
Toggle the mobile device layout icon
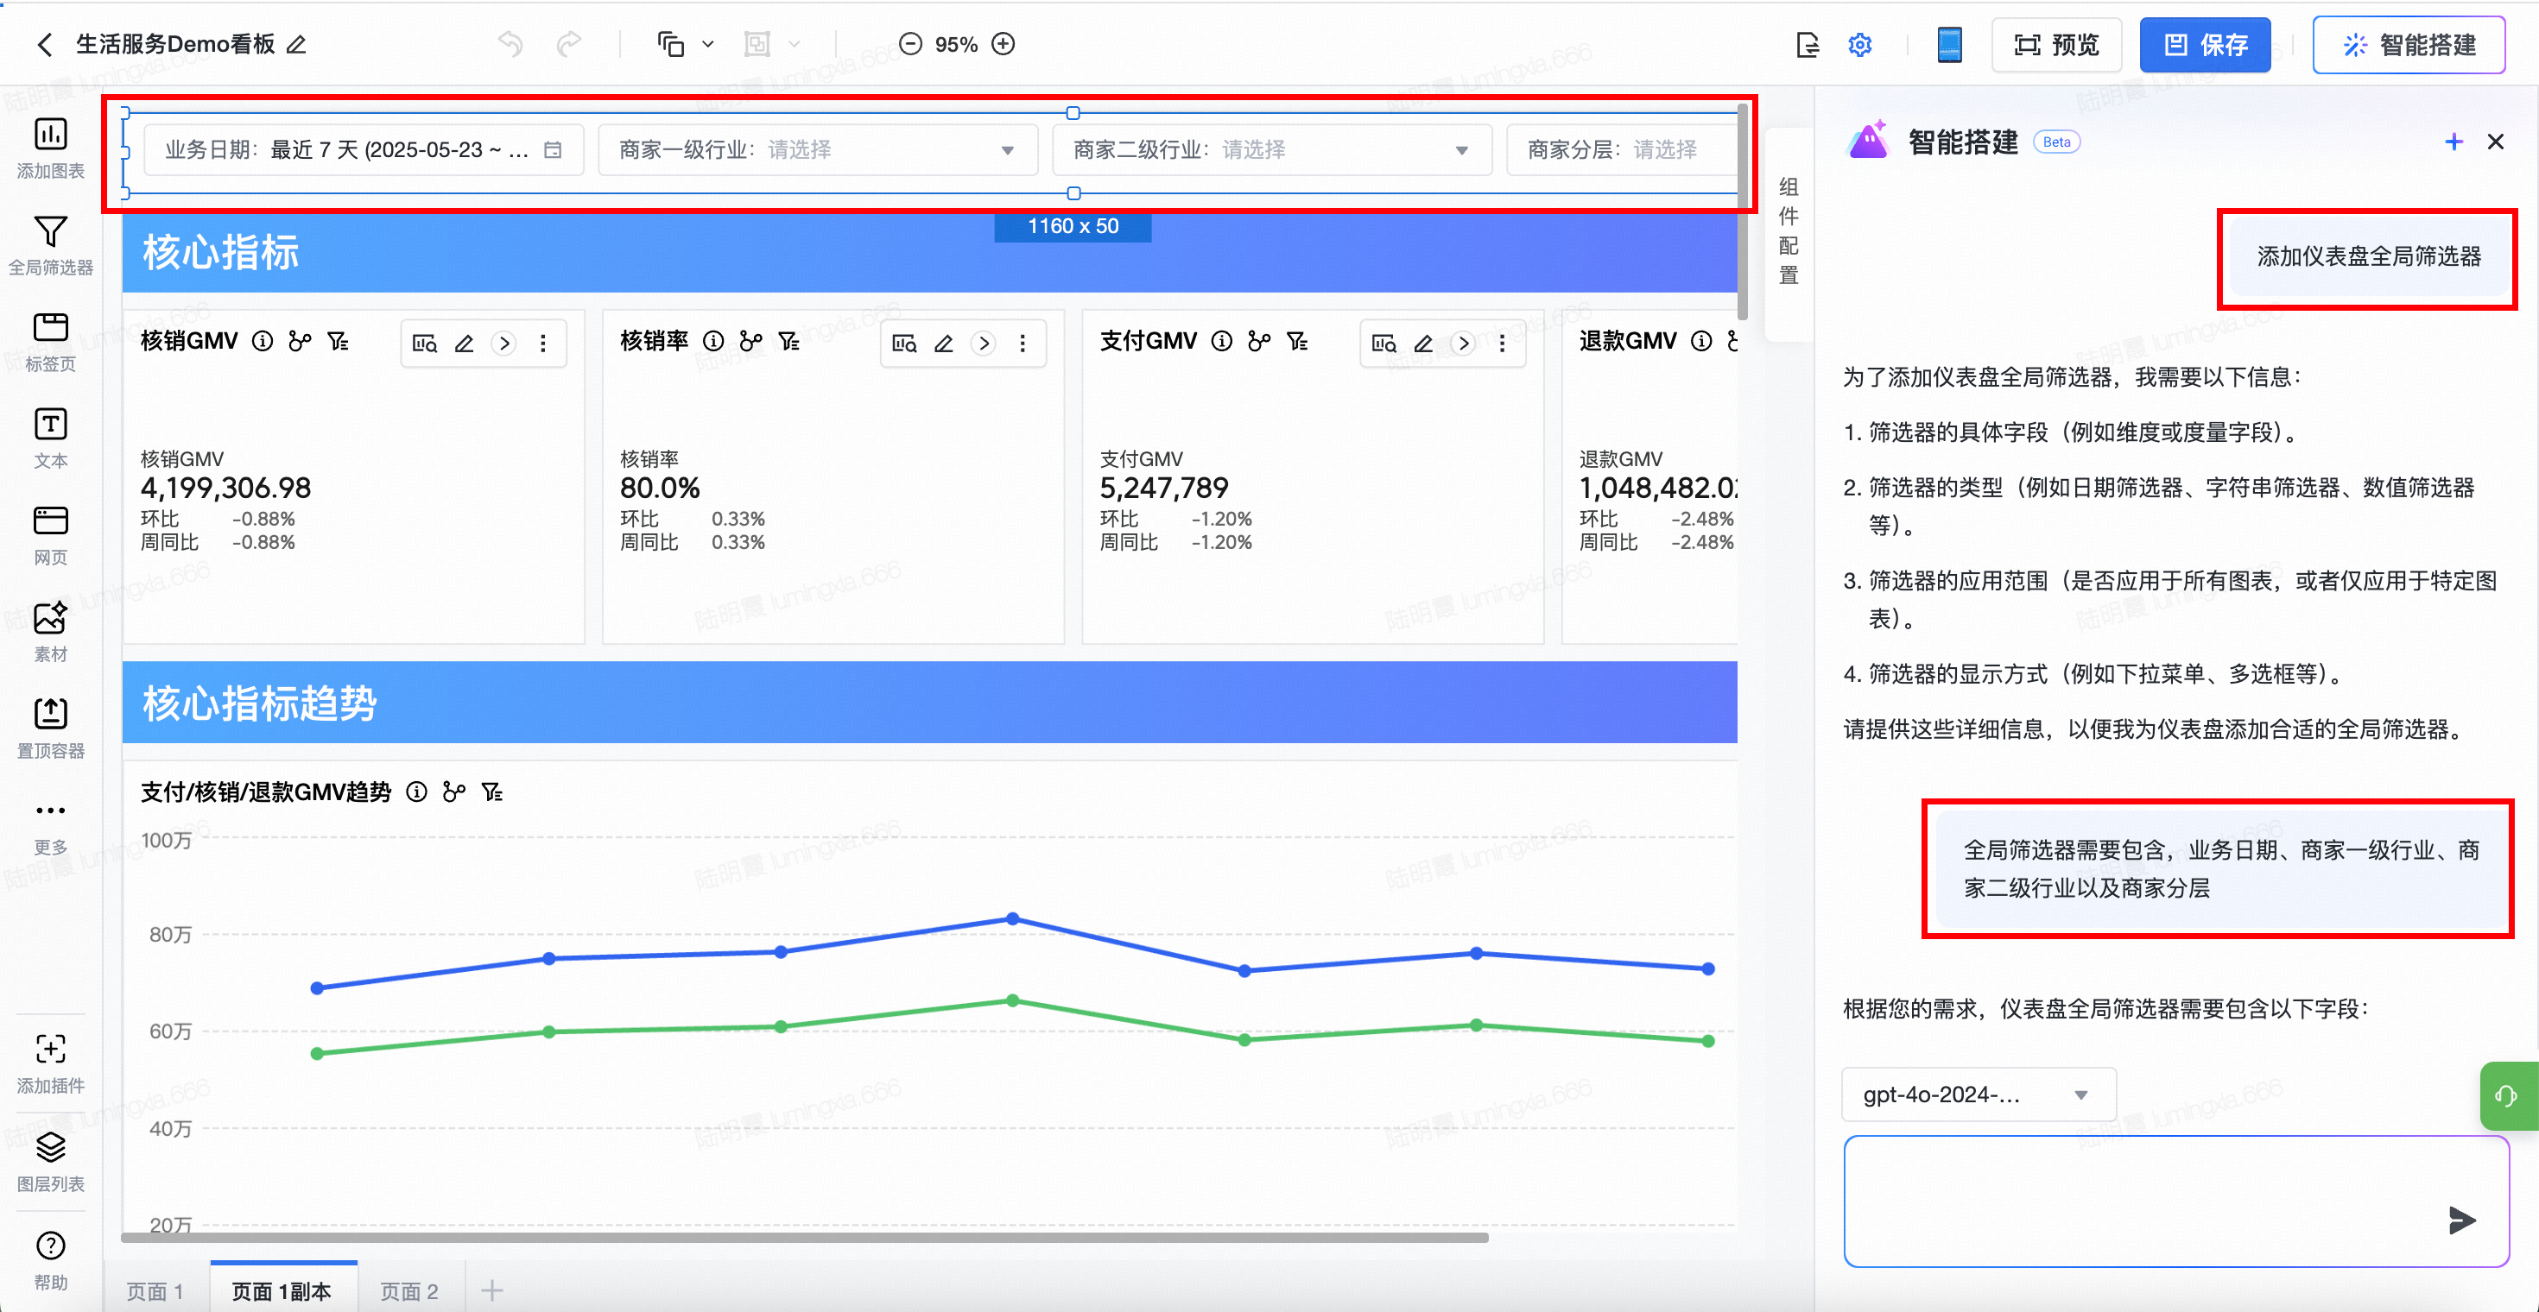pos(1948,44)
